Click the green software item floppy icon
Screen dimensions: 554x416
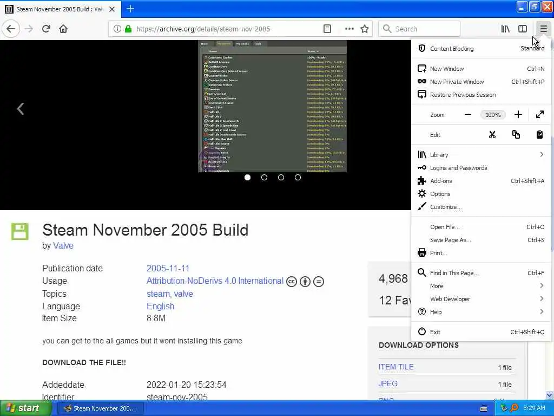tap(20, 232)
